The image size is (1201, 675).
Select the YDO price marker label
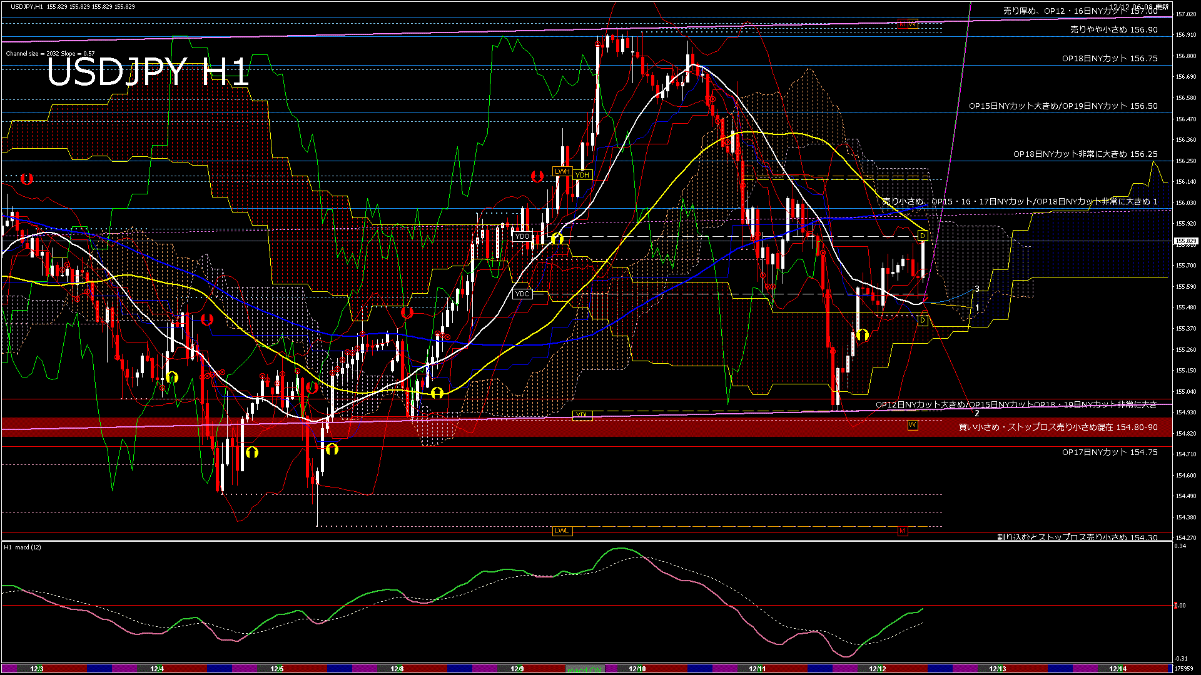point(522,236)
